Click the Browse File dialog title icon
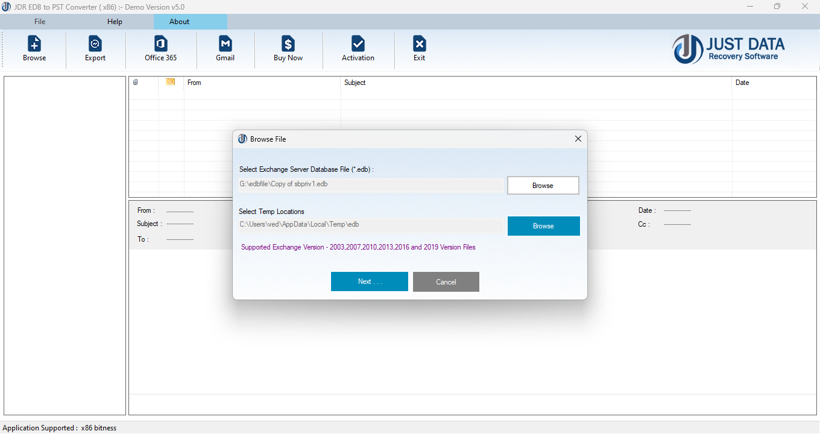This screenshot has width=820, height=434. pos(242,138)
